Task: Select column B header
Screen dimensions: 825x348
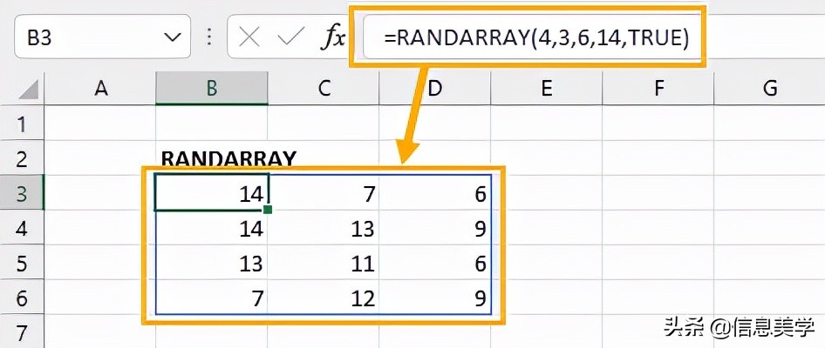Action: (x=212, y=88)
